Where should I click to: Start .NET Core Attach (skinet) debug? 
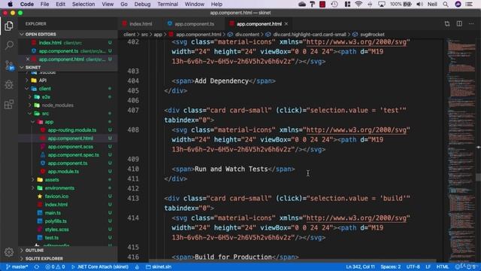(x=100, y=266)
